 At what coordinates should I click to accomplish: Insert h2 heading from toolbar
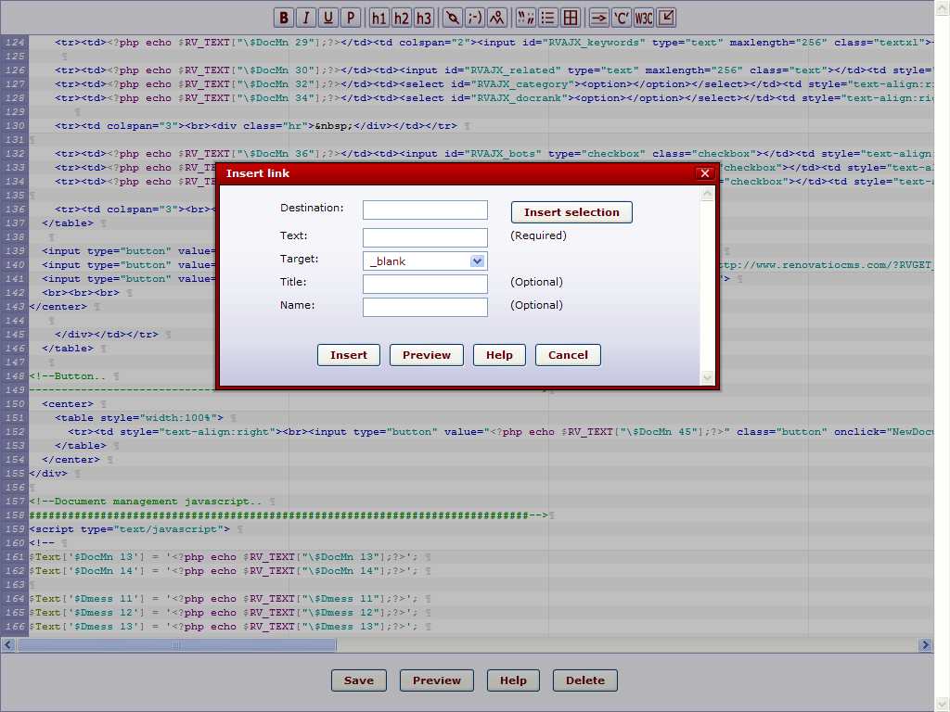point(401,18)
